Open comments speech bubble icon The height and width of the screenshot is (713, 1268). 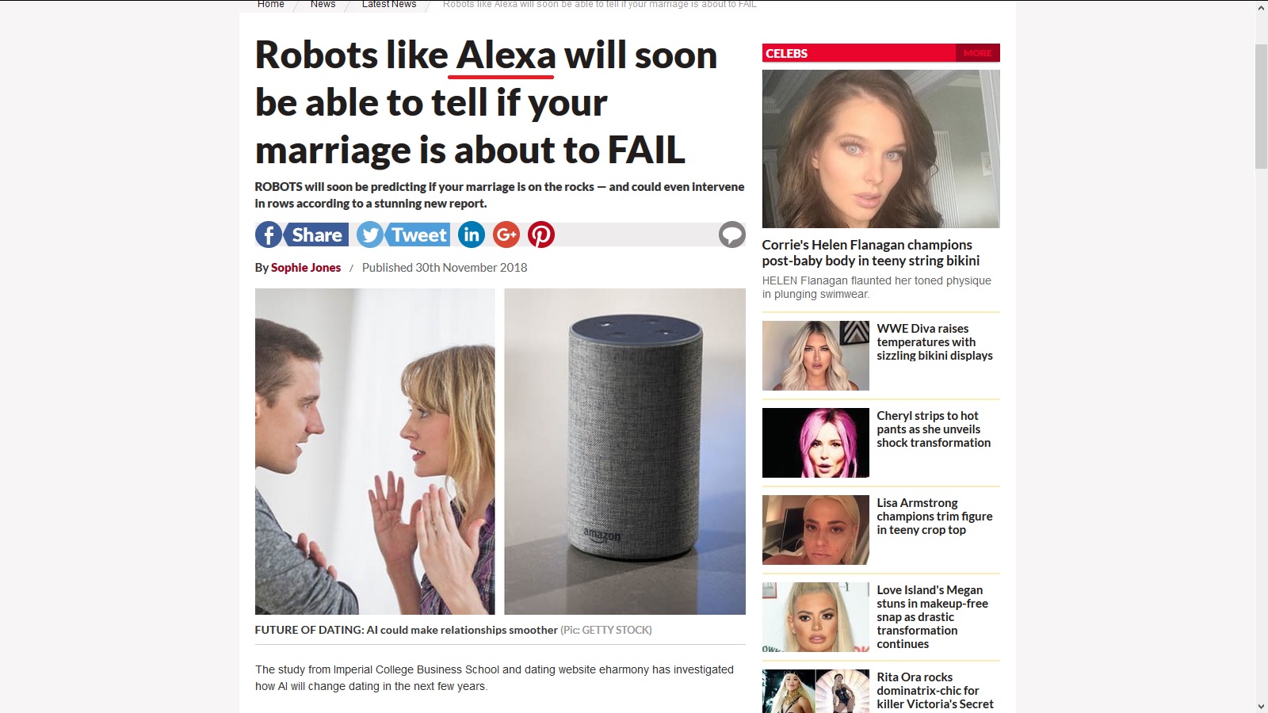point(732,234)
